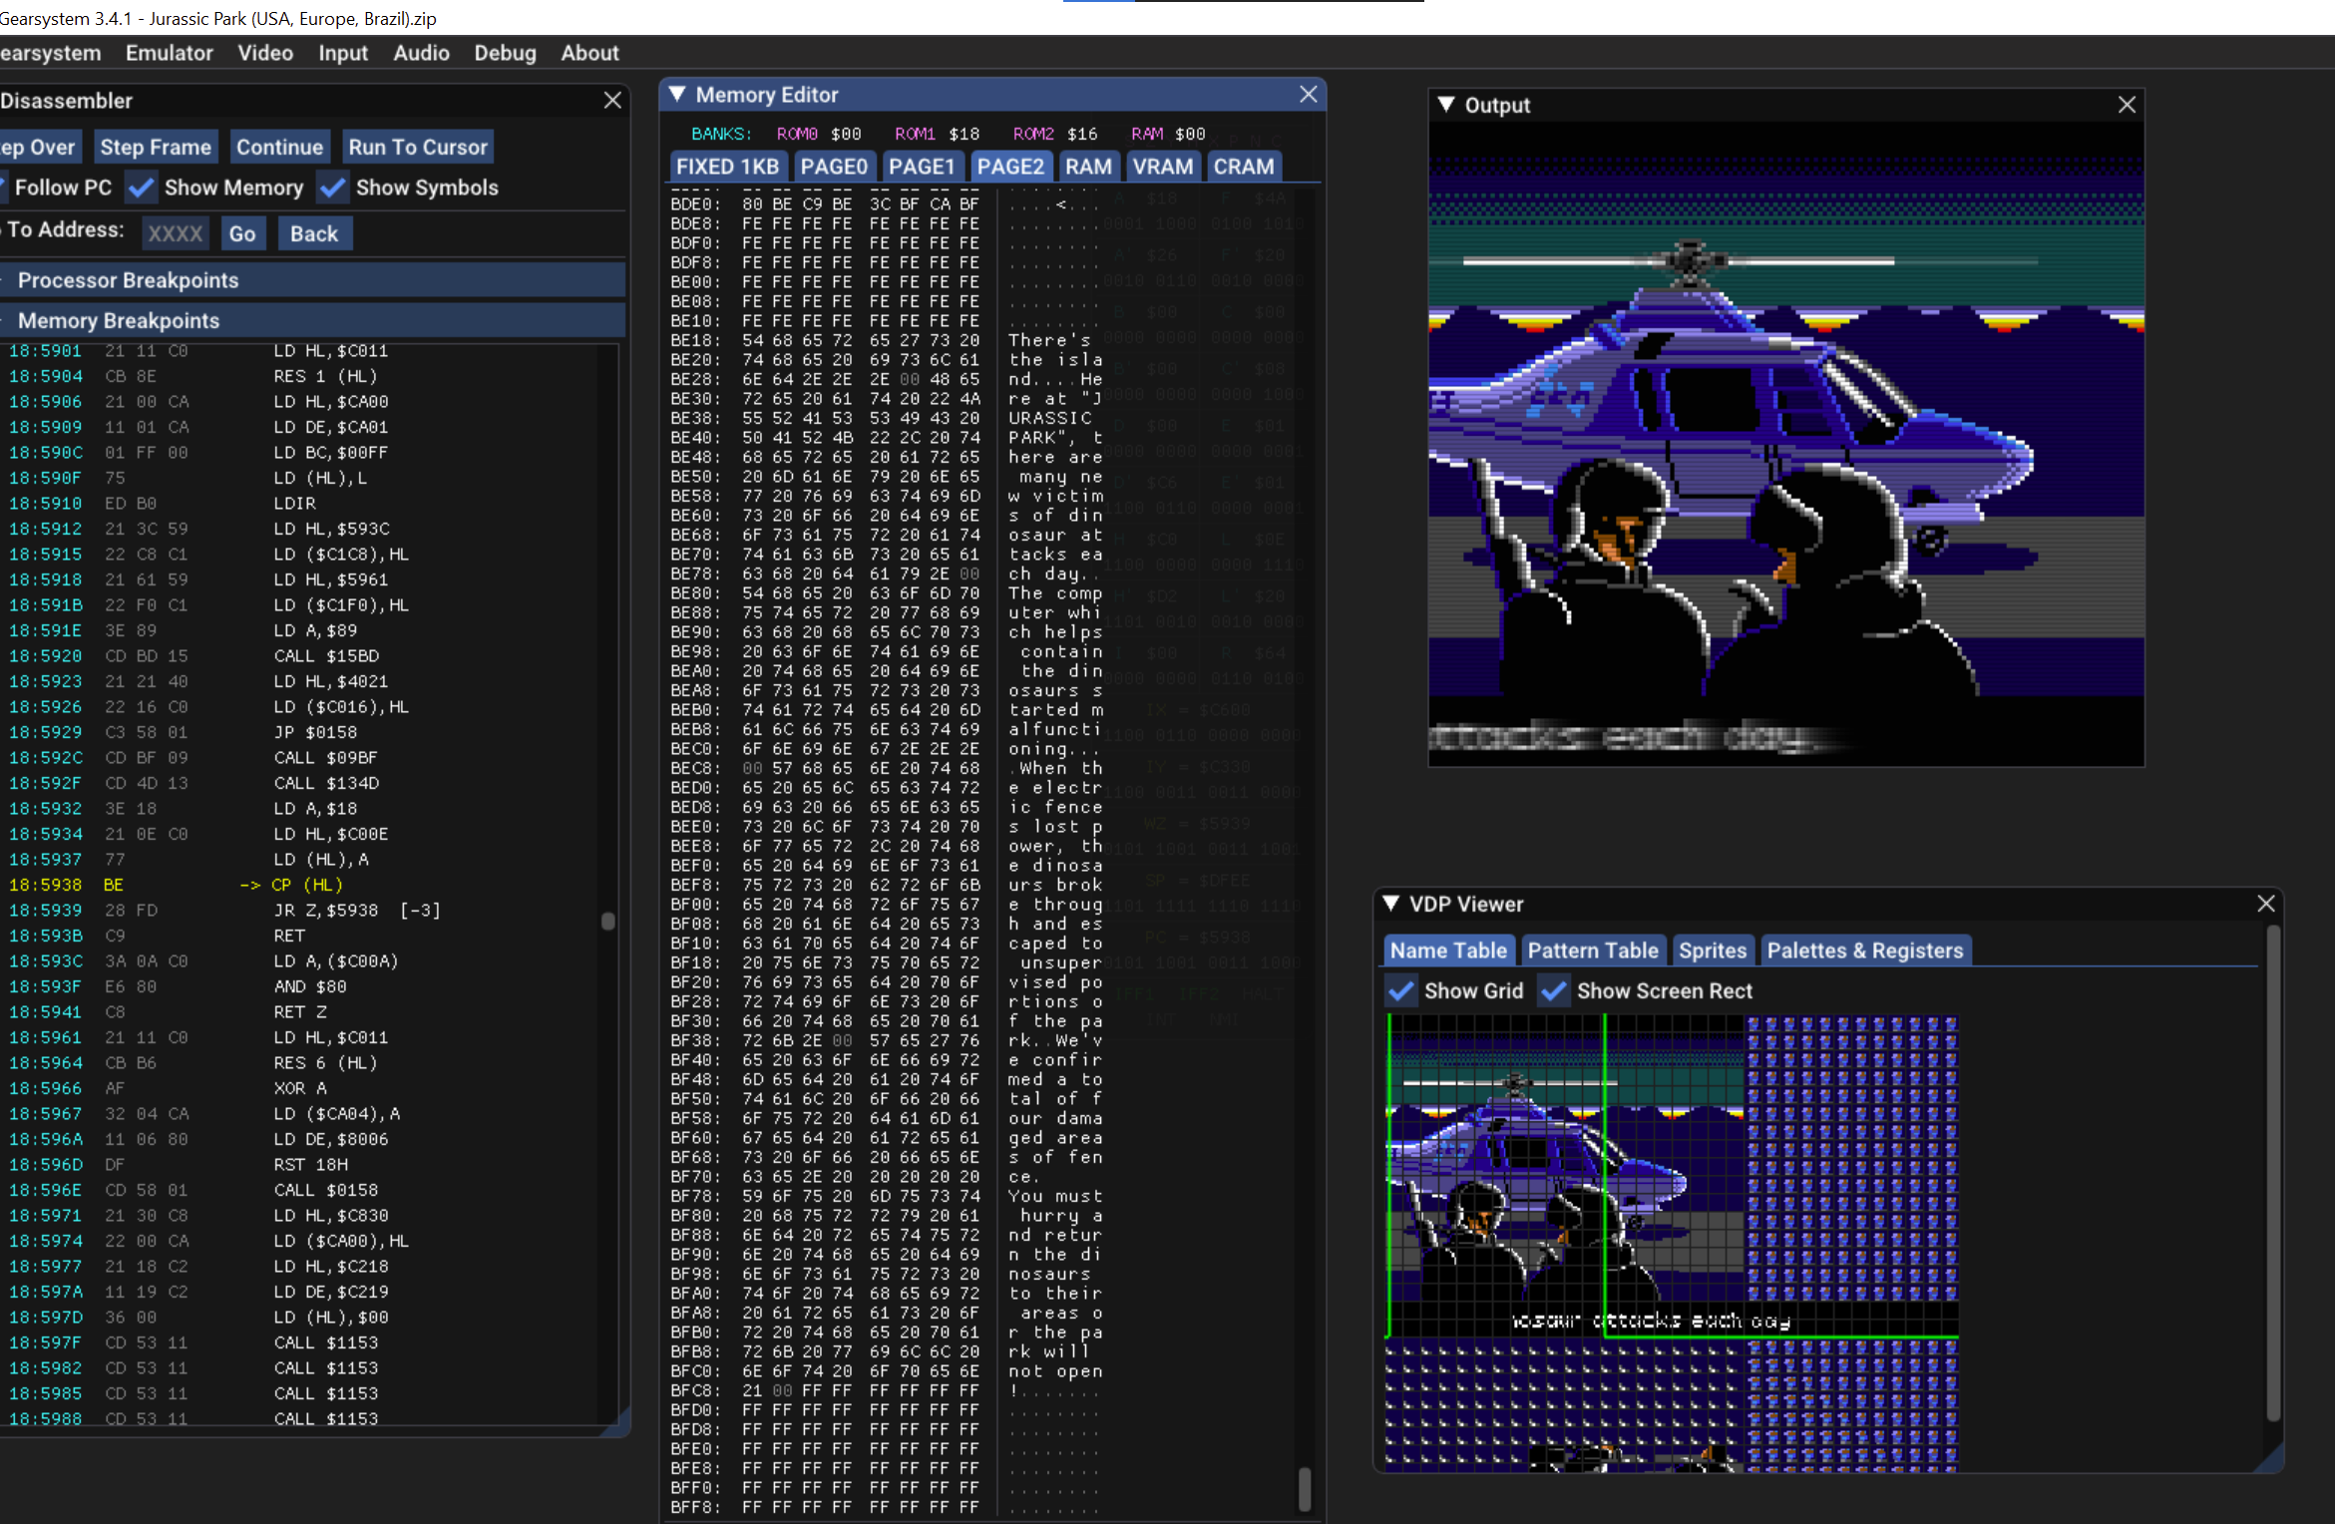Close the Disassembler window
The image size is (2335, 1524).
tap(612, 100)
